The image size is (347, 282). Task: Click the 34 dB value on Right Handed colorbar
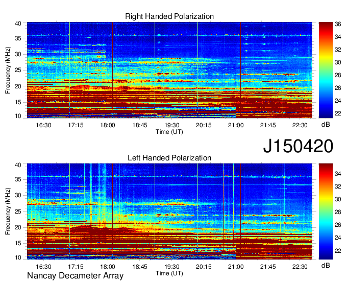pos(338,37)
